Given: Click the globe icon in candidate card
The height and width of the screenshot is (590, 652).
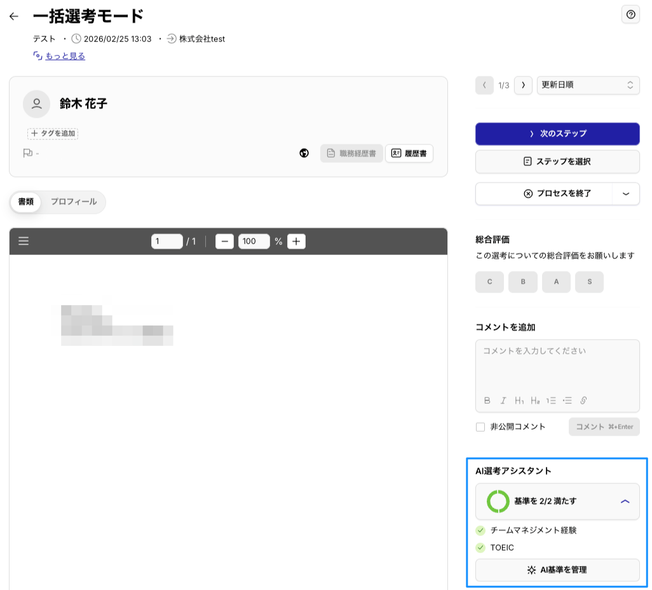Looking at the screenshot, I should coord(304,153).
